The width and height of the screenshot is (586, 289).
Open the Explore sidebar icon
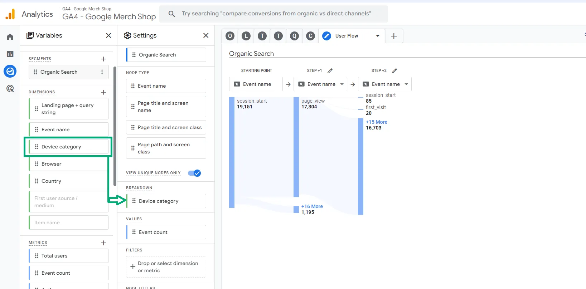pos(10,71)
